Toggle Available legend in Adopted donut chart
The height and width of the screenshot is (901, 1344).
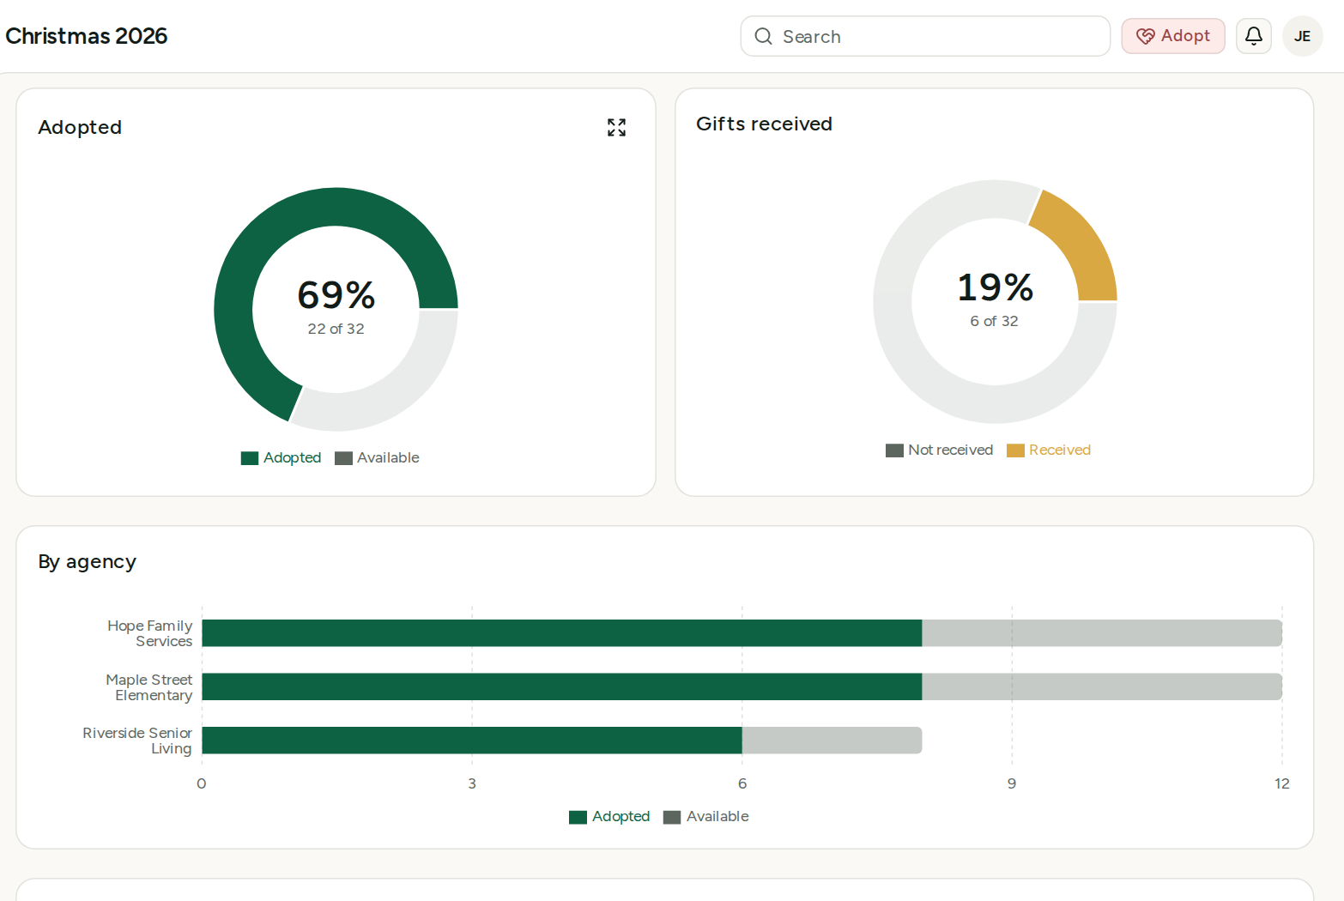[x=378, y=457]
